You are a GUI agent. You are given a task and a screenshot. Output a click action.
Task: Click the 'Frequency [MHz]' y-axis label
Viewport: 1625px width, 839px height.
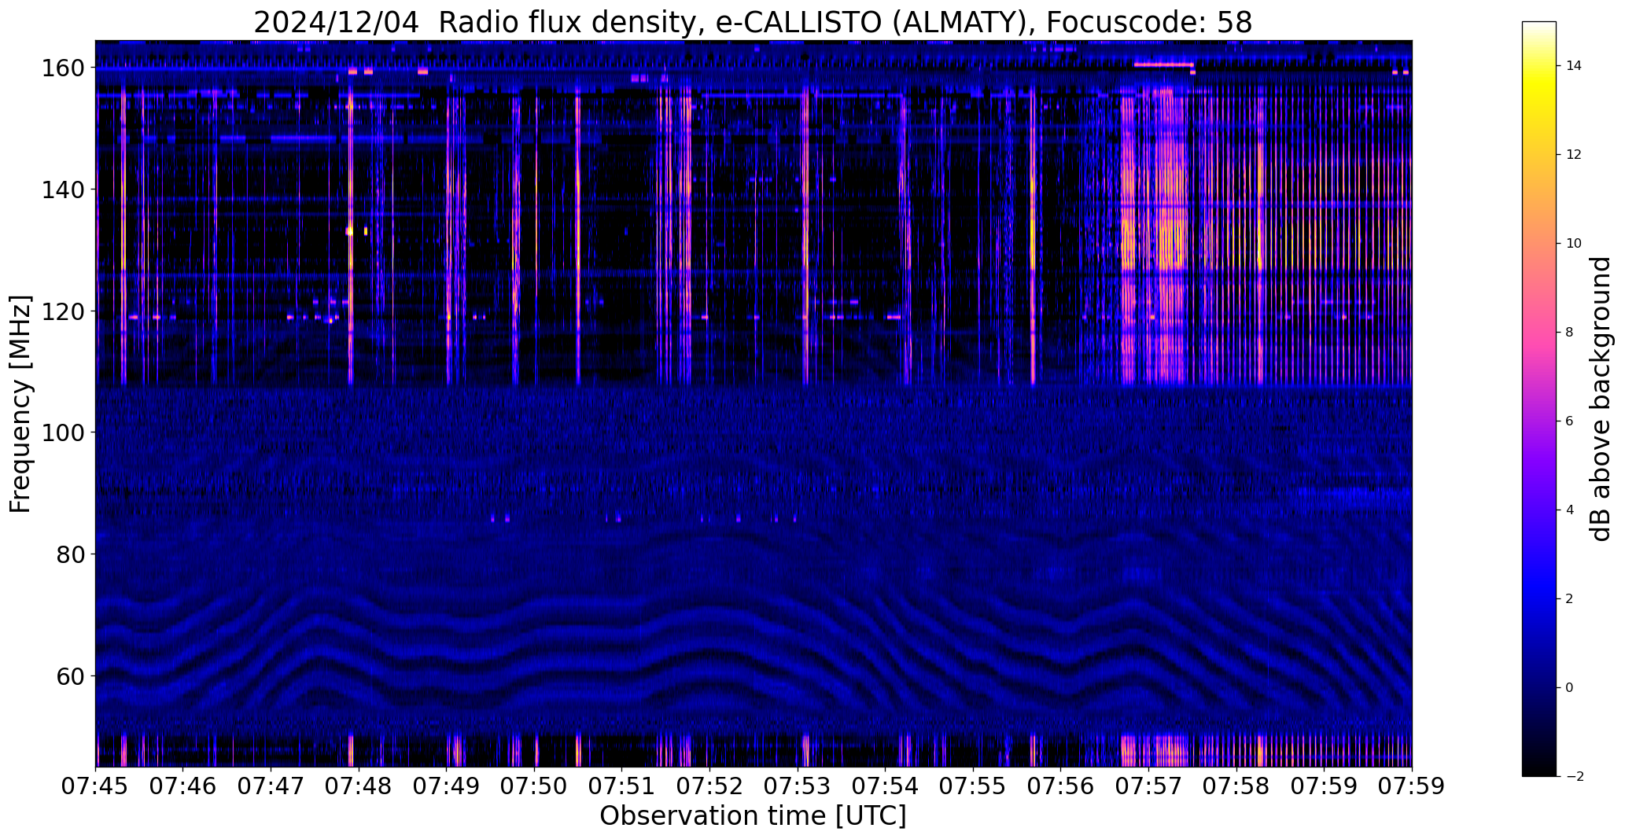tap(20, 404)
